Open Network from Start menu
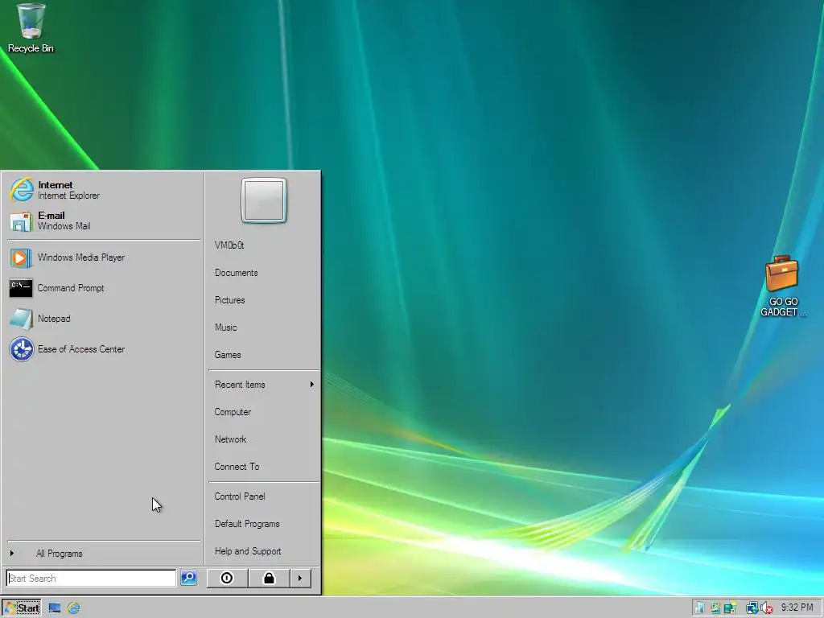Screen dimensions: 824x618 [263, 439]
